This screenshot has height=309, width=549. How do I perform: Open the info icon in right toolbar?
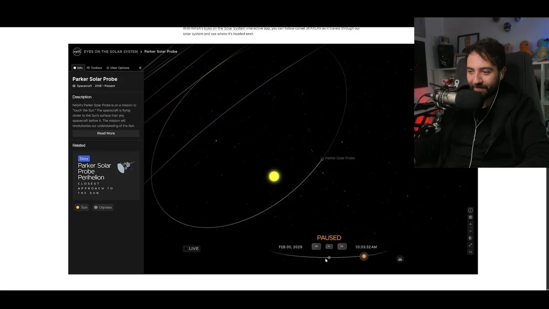pos(471,210)
